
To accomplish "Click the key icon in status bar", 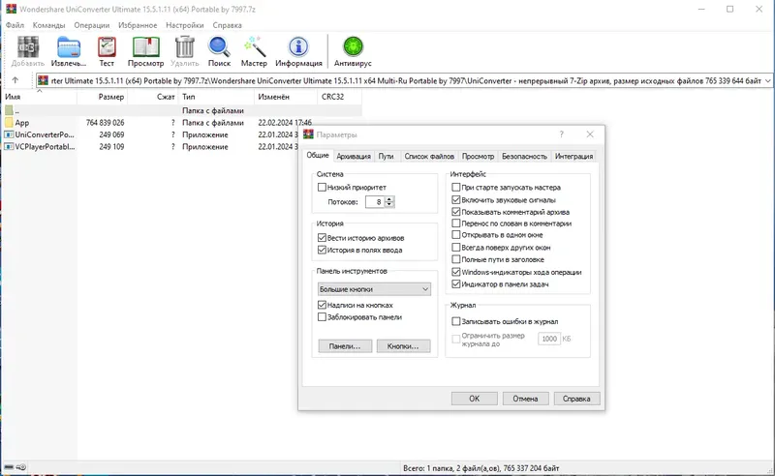I will coord(20,467).
